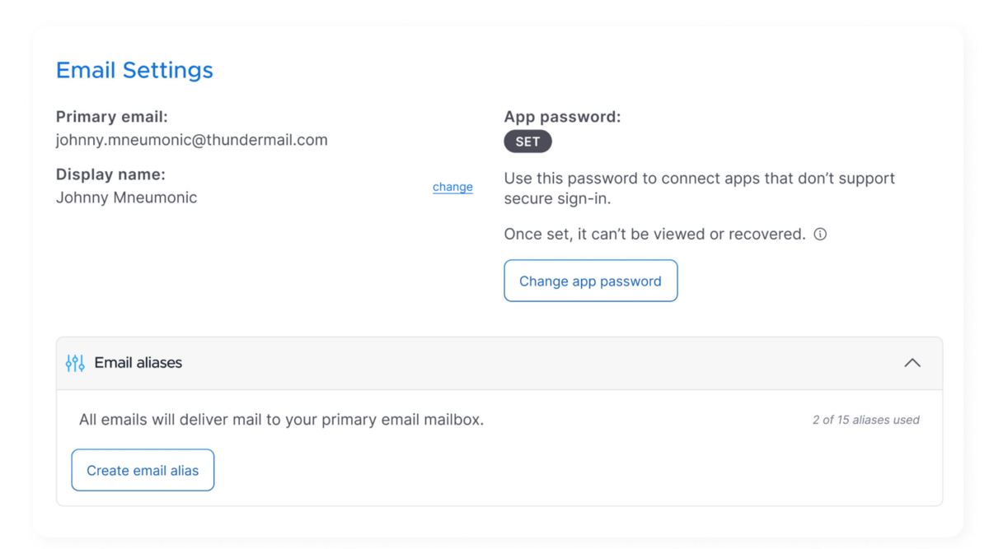
Task: Click the change link for display name
Action: click(x=452, y=187)
